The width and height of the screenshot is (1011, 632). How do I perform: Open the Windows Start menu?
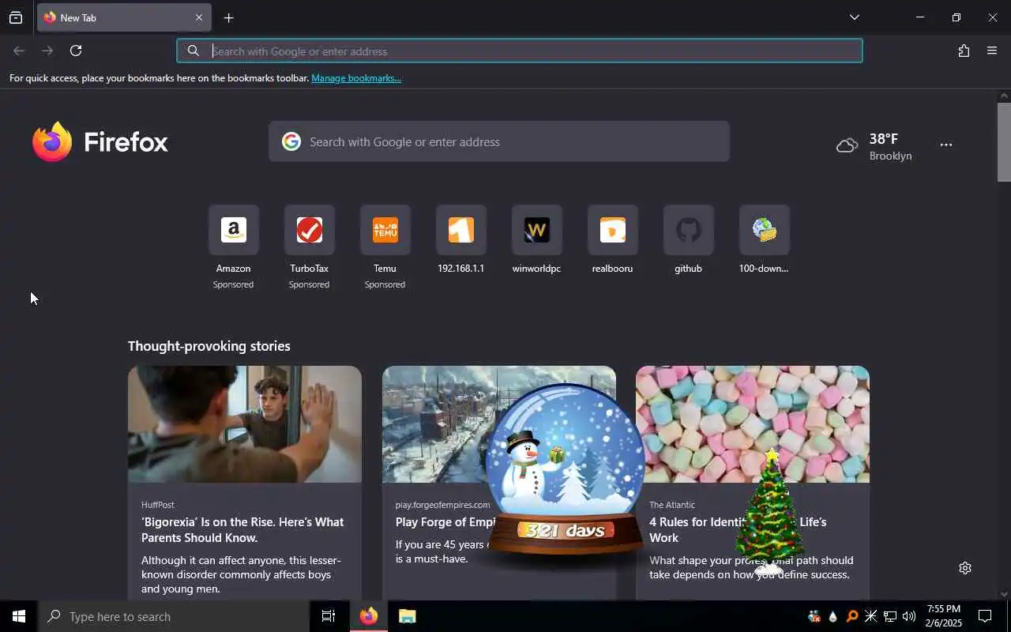coord(19,616)
